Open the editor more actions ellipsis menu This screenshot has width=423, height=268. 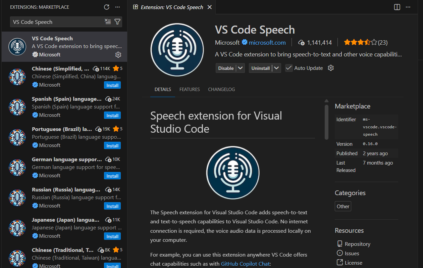(408, 7)
